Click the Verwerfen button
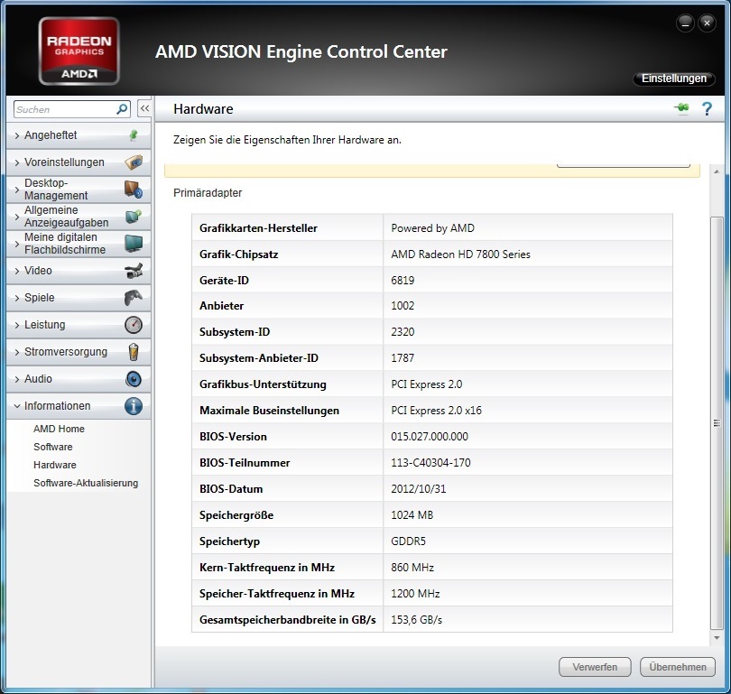731x694 pixels. click(x=595, y=667)
